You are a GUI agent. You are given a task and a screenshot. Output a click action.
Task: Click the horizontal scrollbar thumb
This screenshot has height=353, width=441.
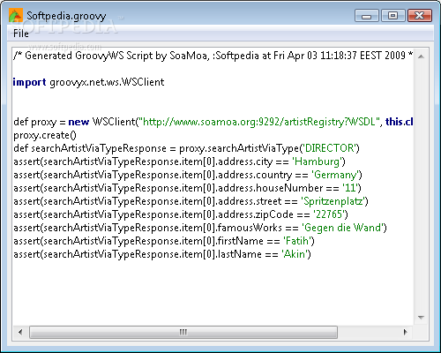click(x=183, y=332)
